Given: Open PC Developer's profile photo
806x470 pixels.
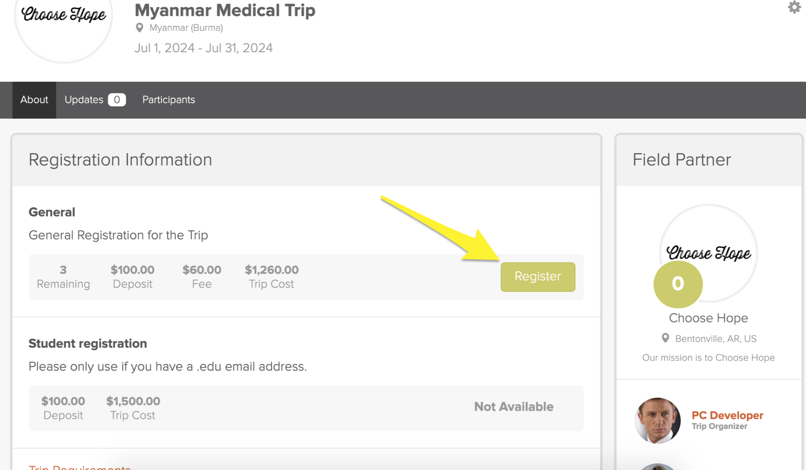Looking at the screenshot, I should 658,421.
